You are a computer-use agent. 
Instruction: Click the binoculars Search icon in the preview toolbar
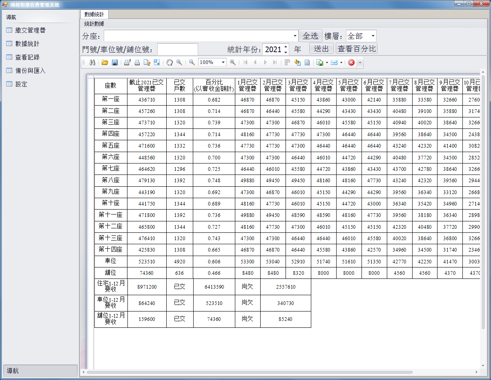click(92, 62)
